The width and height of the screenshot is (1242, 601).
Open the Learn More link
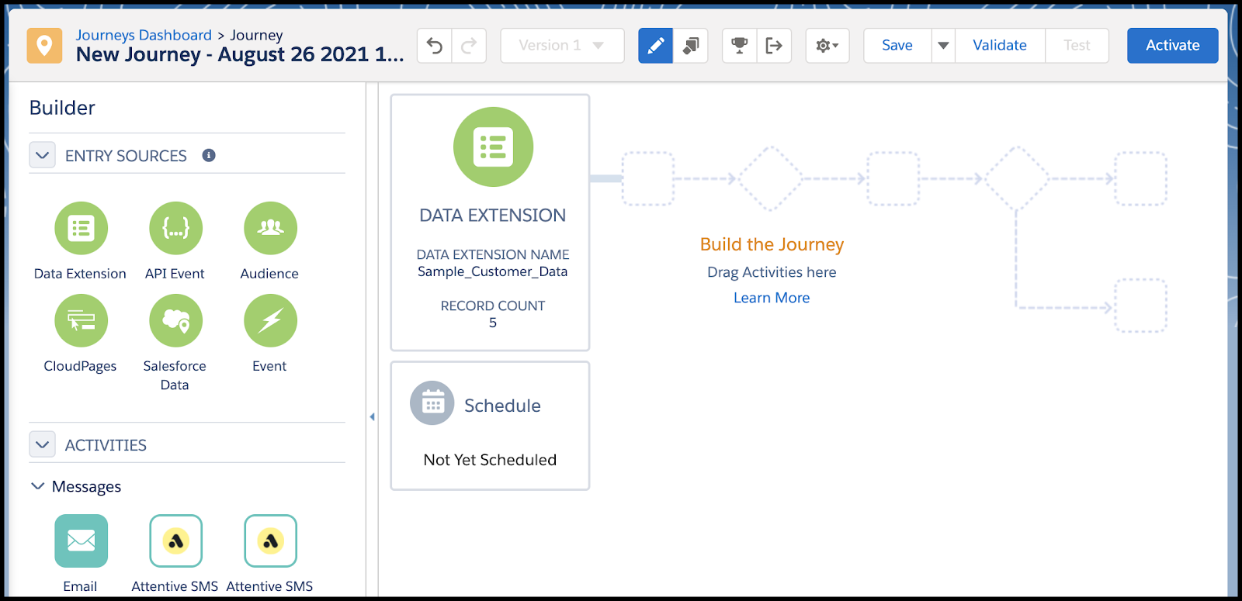pos(772,298)
